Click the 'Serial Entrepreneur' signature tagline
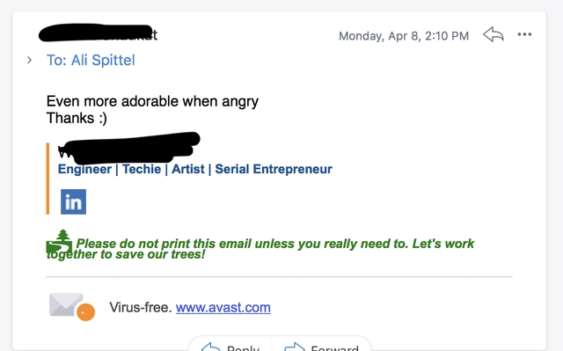 coord(274,169)
